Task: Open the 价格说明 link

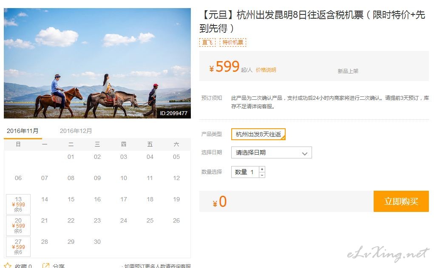Action: [266, 70]
